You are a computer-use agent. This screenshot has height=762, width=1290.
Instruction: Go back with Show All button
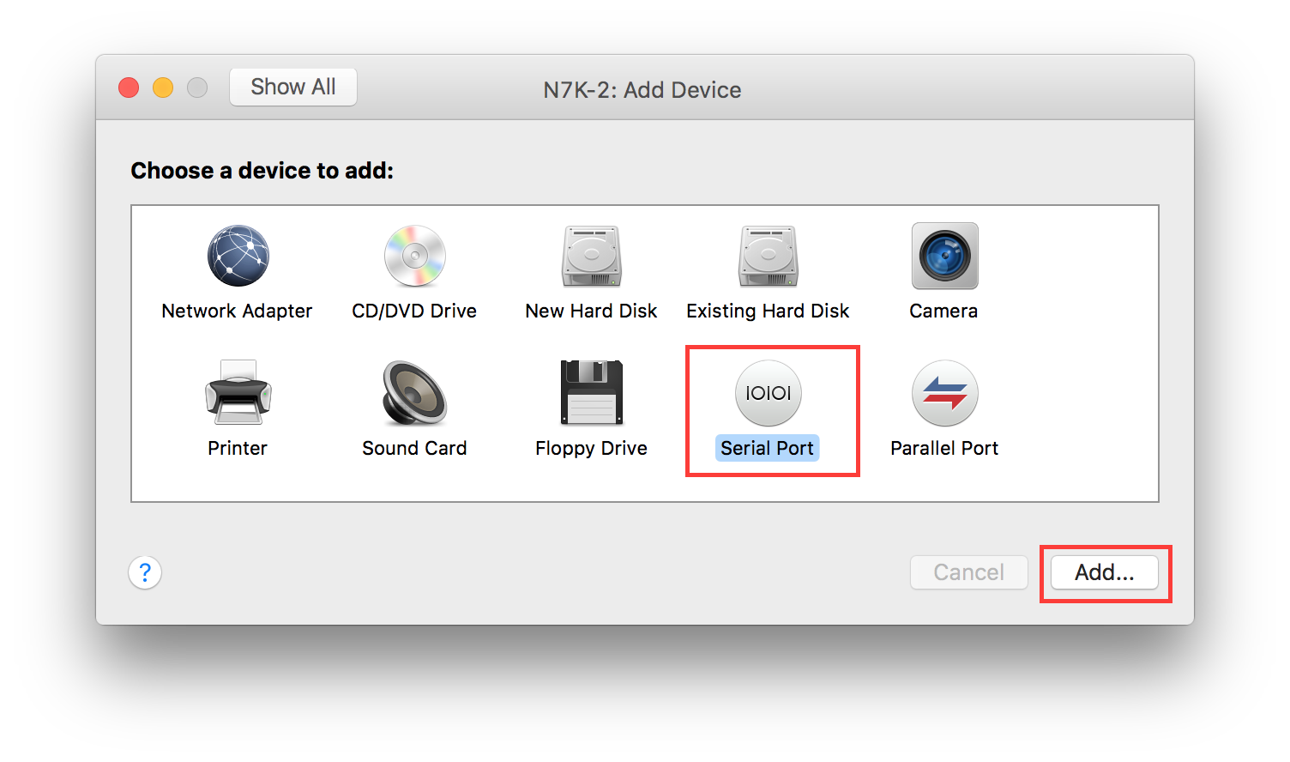(293, 87)
